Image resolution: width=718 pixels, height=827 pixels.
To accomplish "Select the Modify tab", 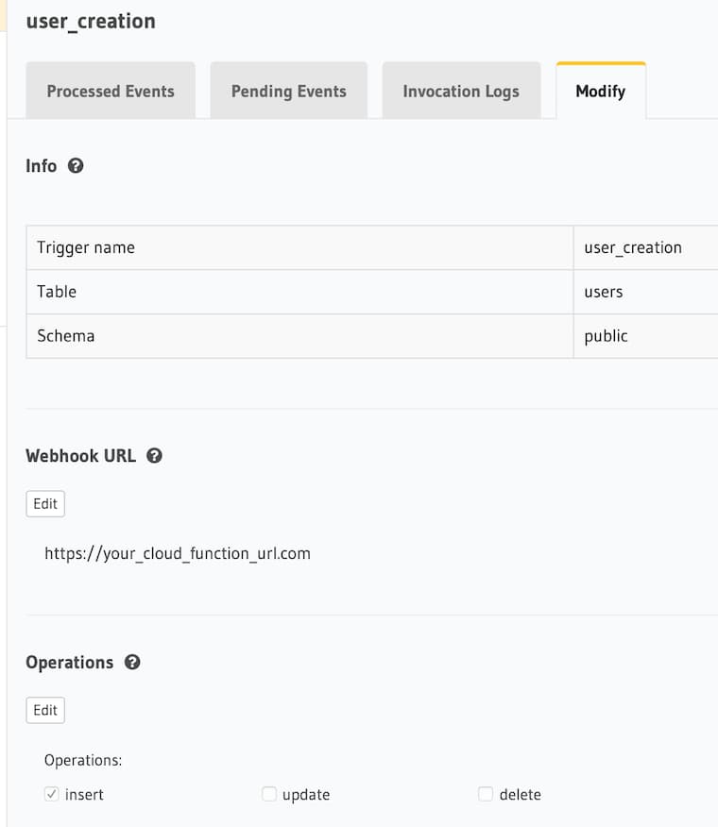I will click(600, 92).
